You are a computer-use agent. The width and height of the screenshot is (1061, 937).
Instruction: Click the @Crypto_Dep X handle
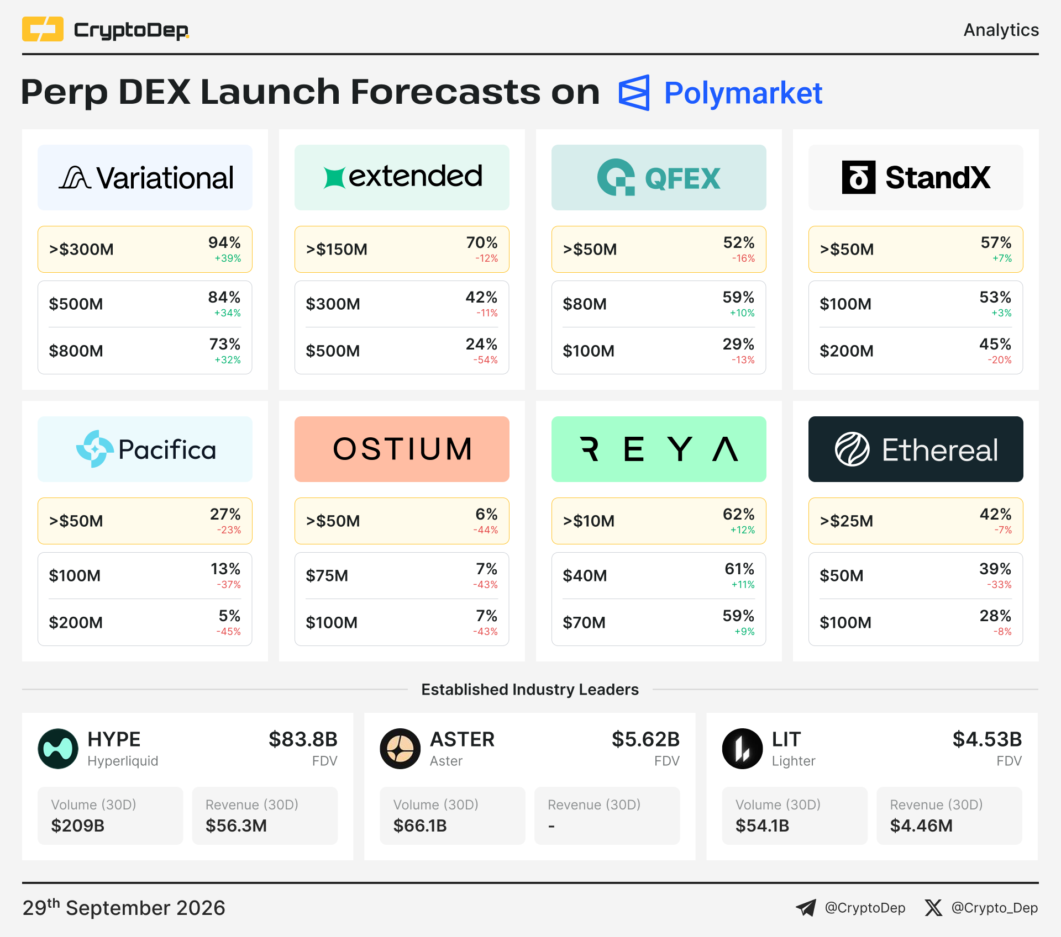(995, 908)
